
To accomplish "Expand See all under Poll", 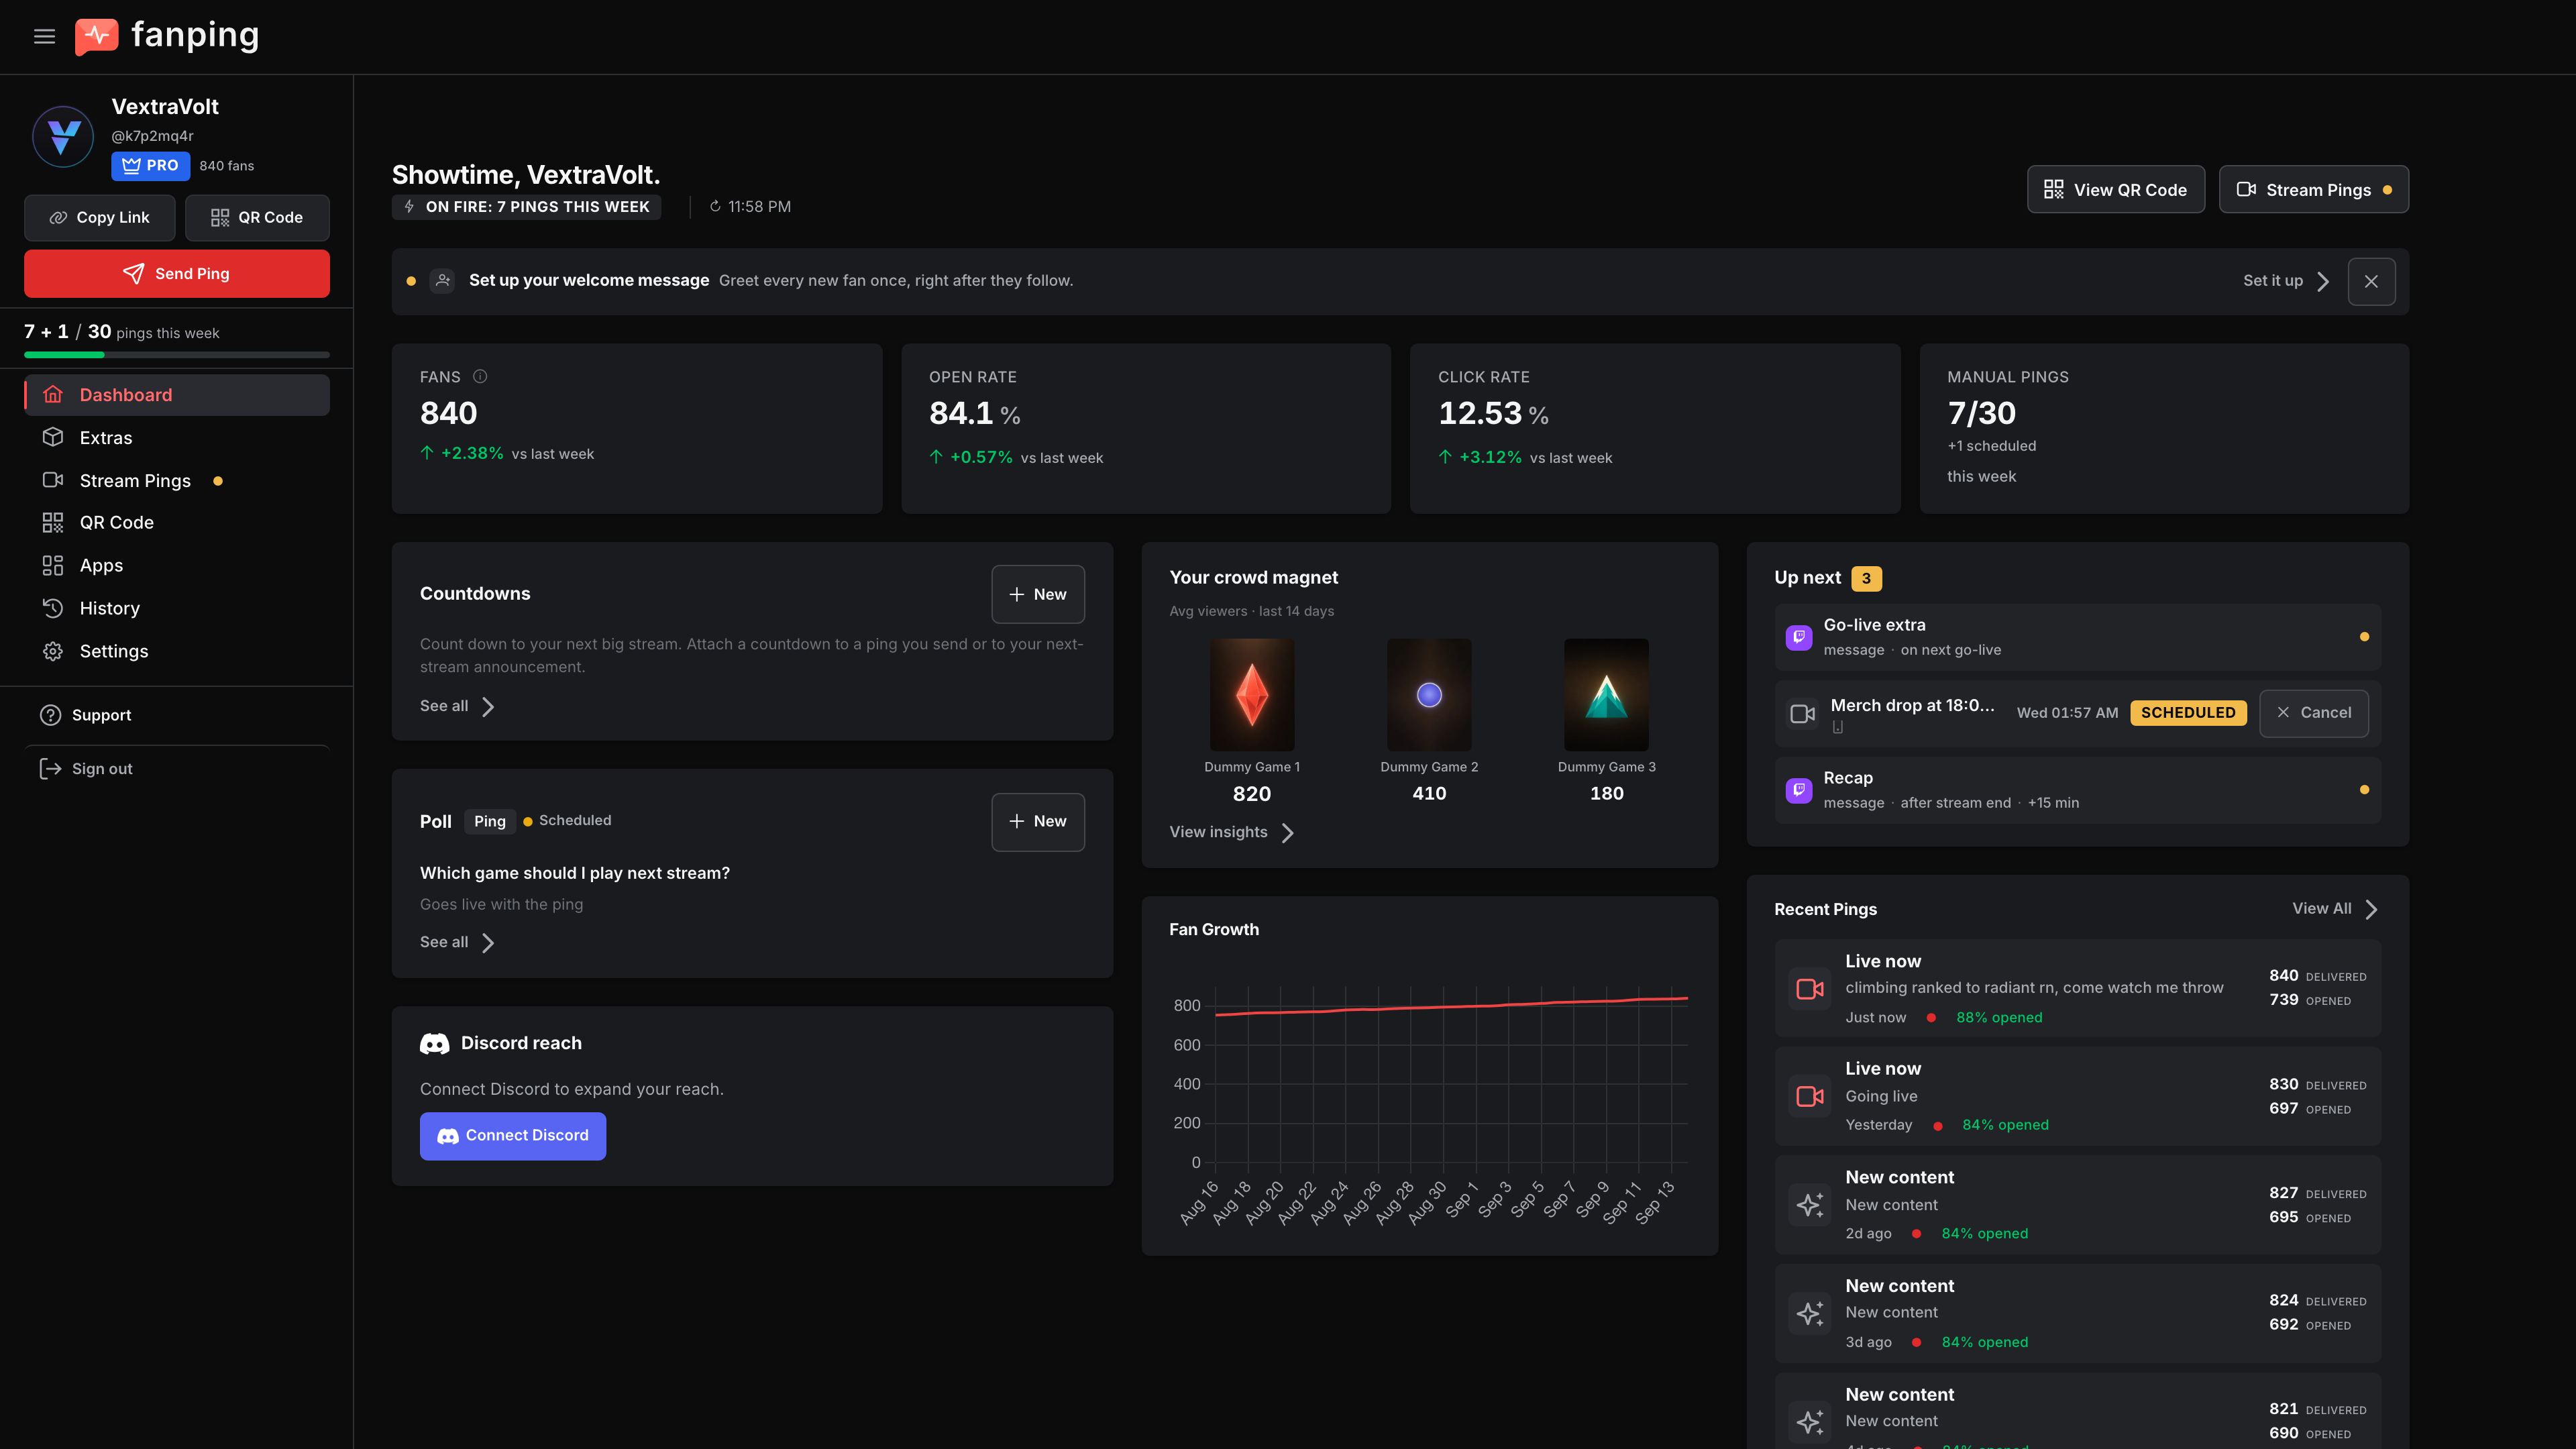I will pyautogui.click(x=458, y=943).
